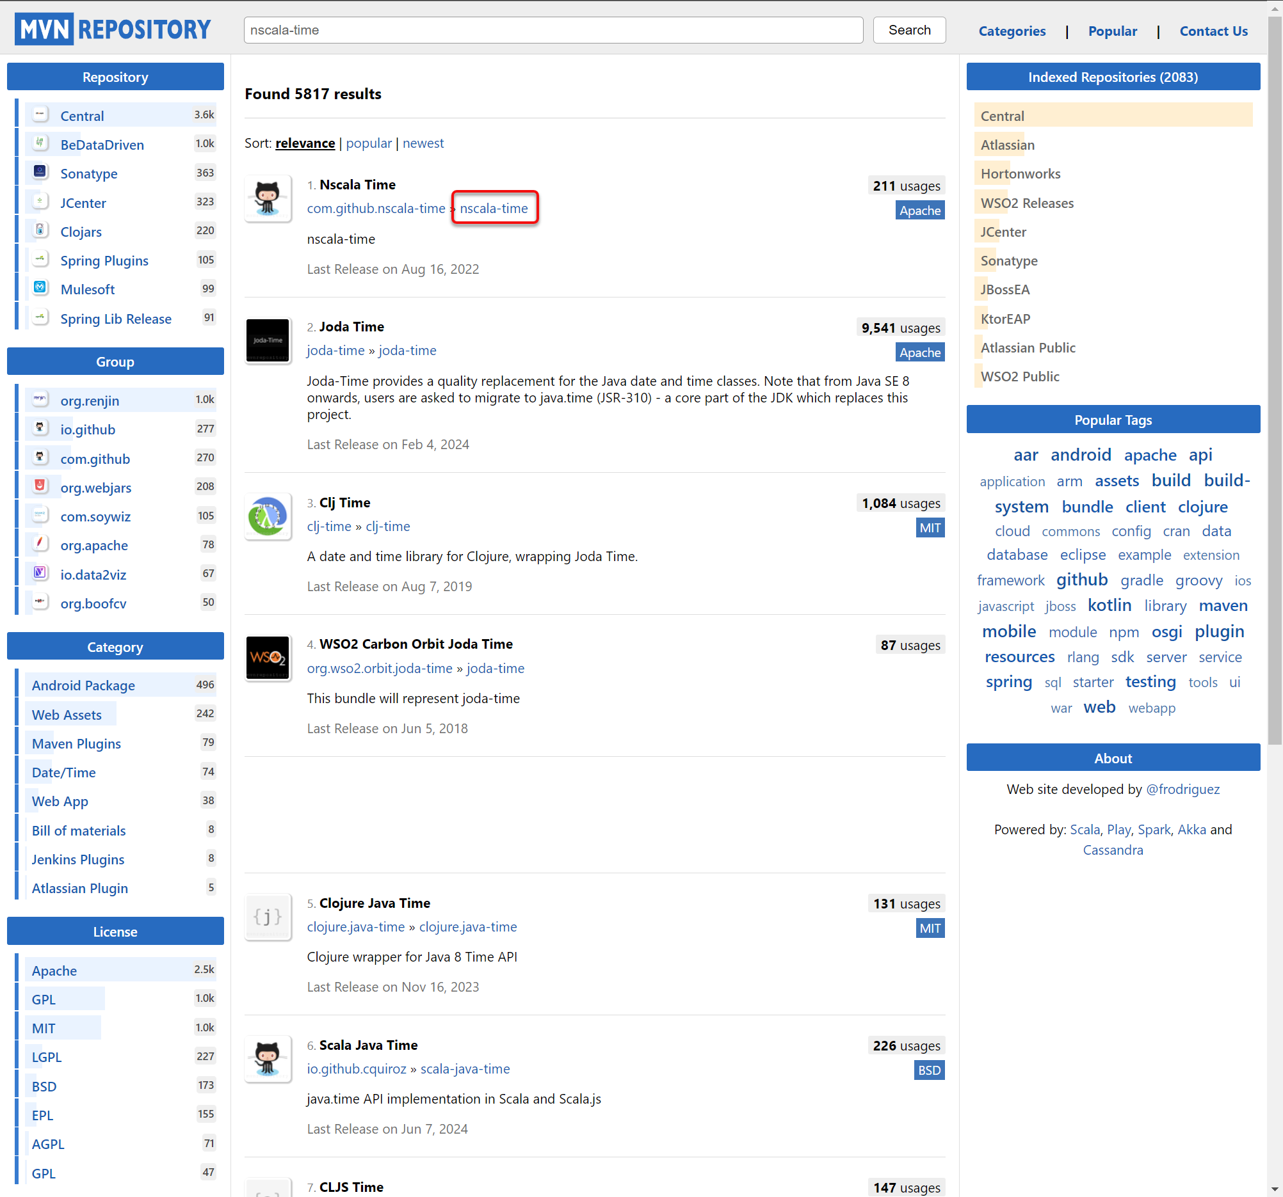The image size is (1283, 1197).
Task: Click the Search button
Action: click(908, 30)
